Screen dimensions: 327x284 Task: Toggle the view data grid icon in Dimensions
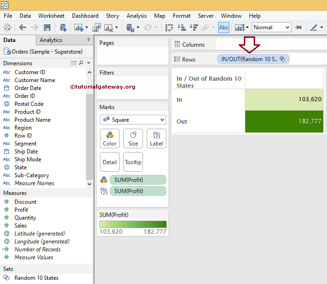pyautogui.click(x=73, y=63)
